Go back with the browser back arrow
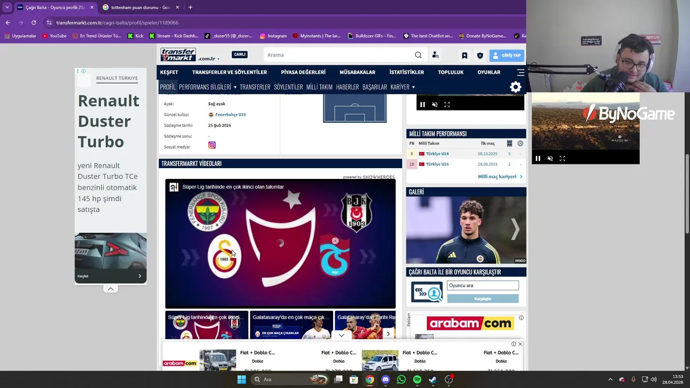690x388 pixels. point(8,23)
